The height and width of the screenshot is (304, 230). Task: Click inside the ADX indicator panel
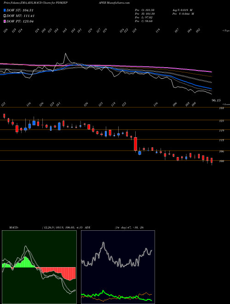(x=118, y=267)
